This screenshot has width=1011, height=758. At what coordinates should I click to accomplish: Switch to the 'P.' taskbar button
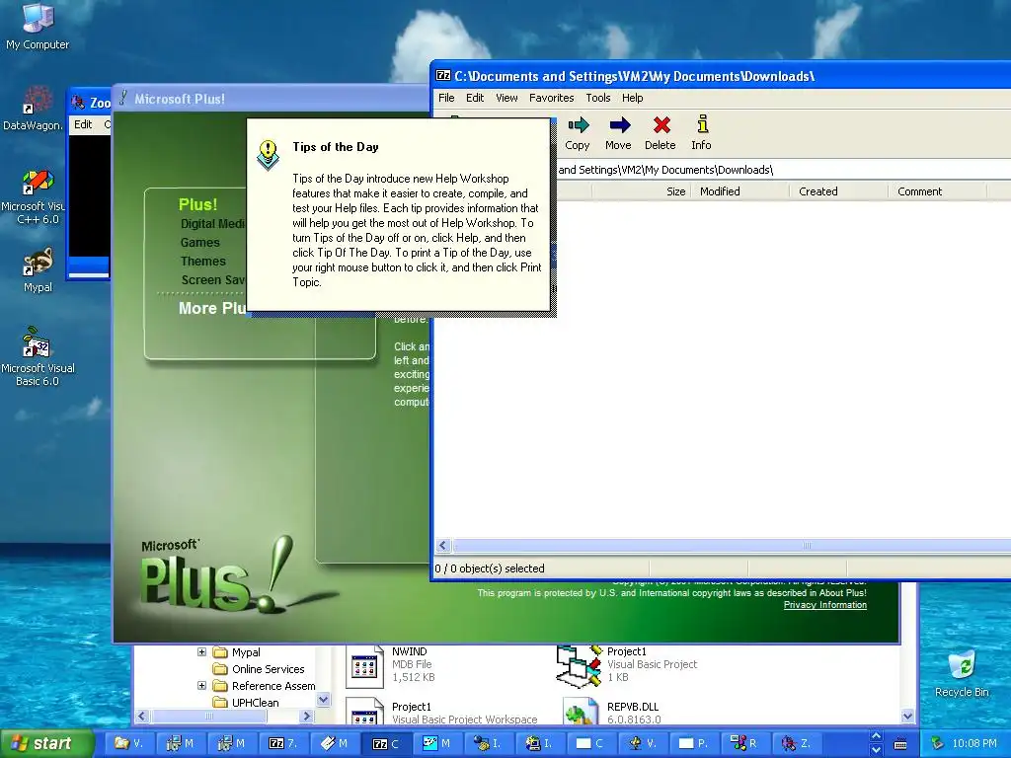[692, 743]
